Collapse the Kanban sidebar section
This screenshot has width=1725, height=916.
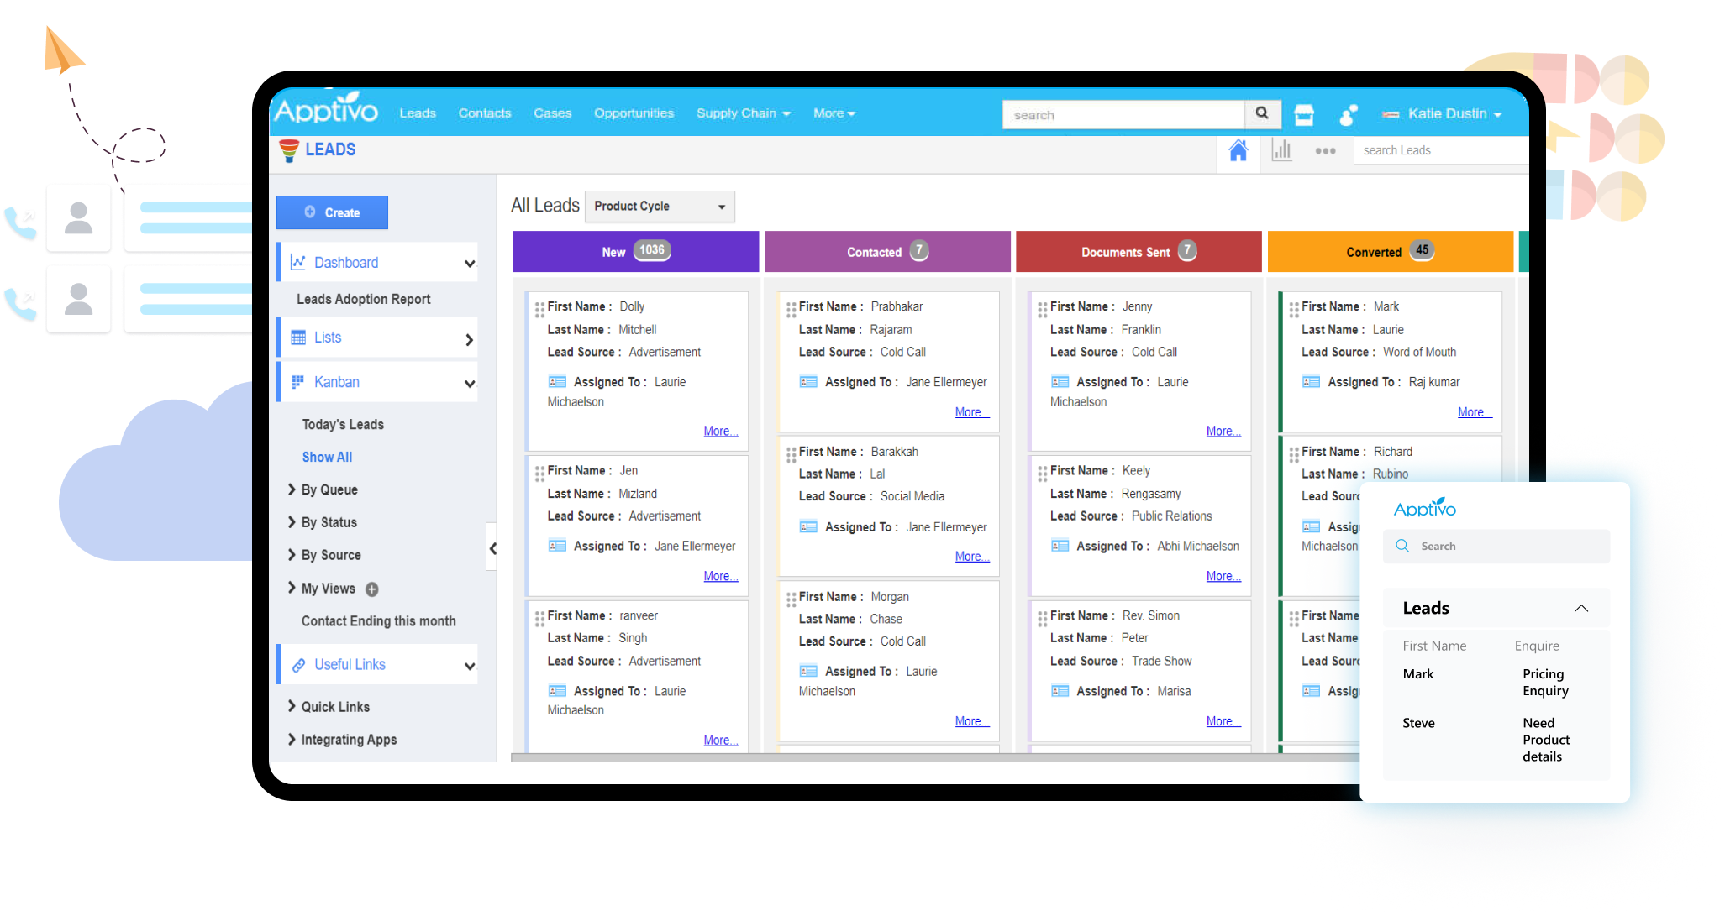click(x=469, y=383)
